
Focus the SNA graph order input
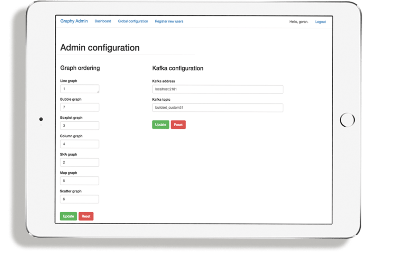point(79,162)
